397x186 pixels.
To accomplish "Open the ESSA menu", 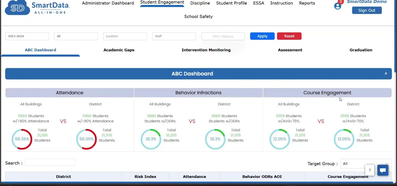I will [259, 3].
